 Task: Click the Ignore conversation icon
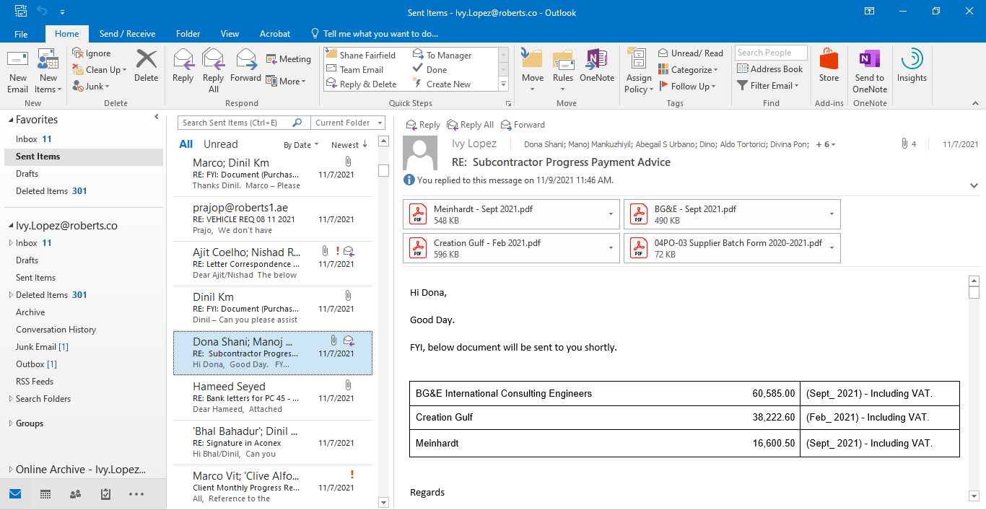click(x=91, y=53)
